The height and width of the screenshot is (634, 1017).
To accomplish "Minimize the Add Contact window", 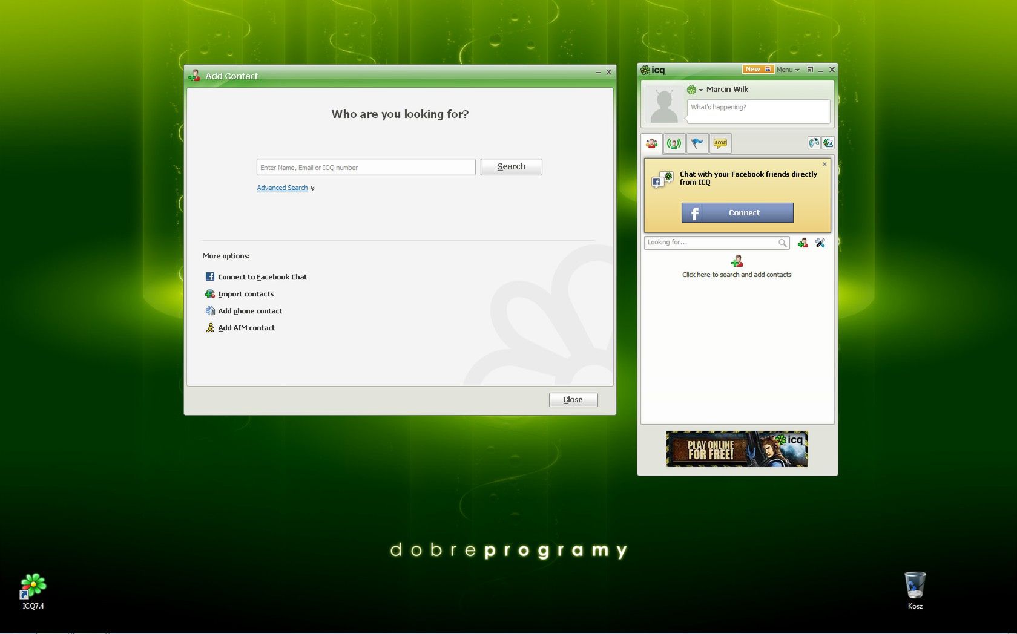I will coord(598,72).
